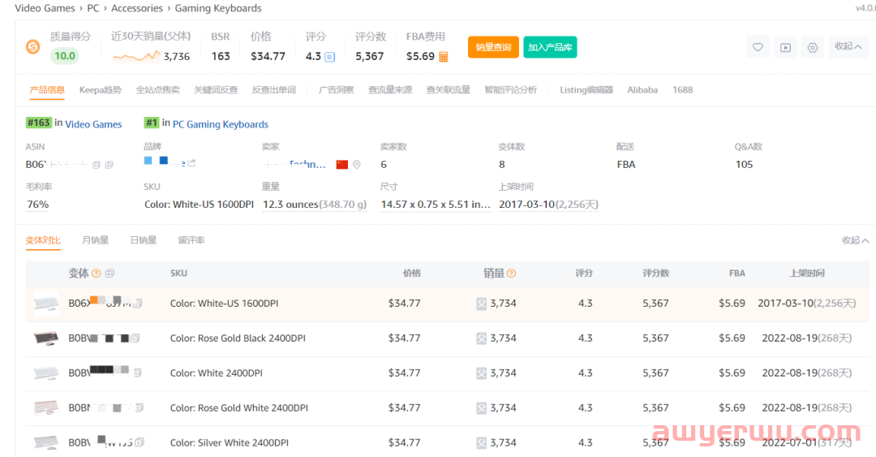876x457 pixels.
Task: Open the 关键词反查 tab
Action: tap(216, 90)
